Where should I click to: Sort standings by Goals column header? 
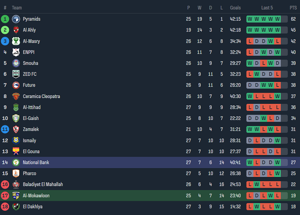[235, 8]
